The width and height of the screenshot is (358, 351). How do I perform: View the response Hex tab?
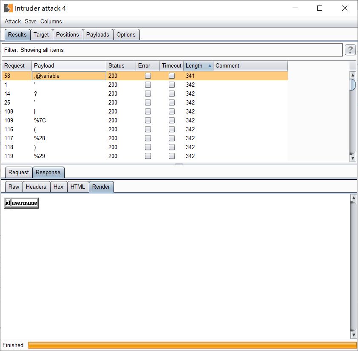(x=58, y=187)
